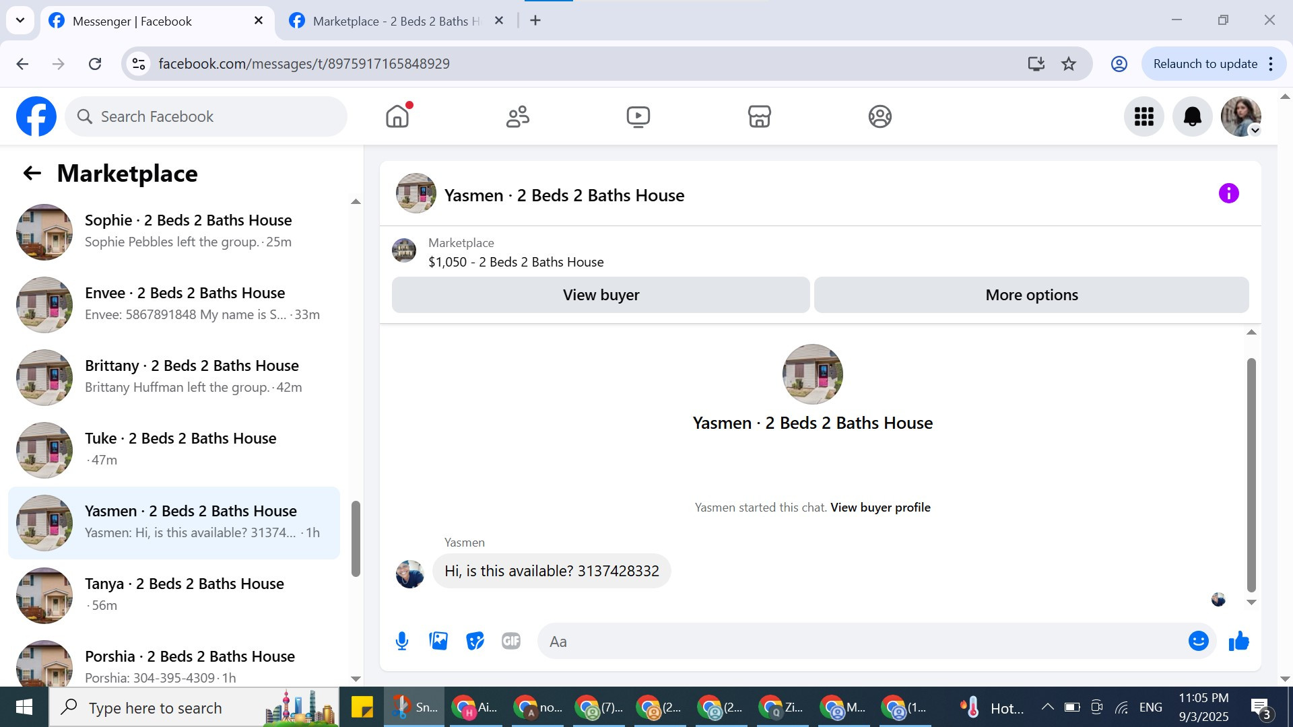Click the site information icon in address bar
This screenshot has width=1293, height=727.
click(139, 64)
